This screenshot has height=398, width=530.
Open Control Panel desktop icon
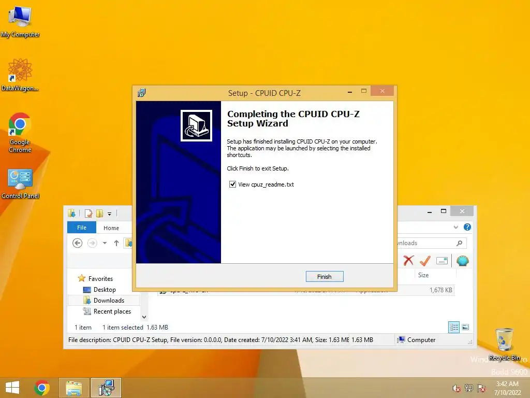pyautogui.click(x=20, y=183)
